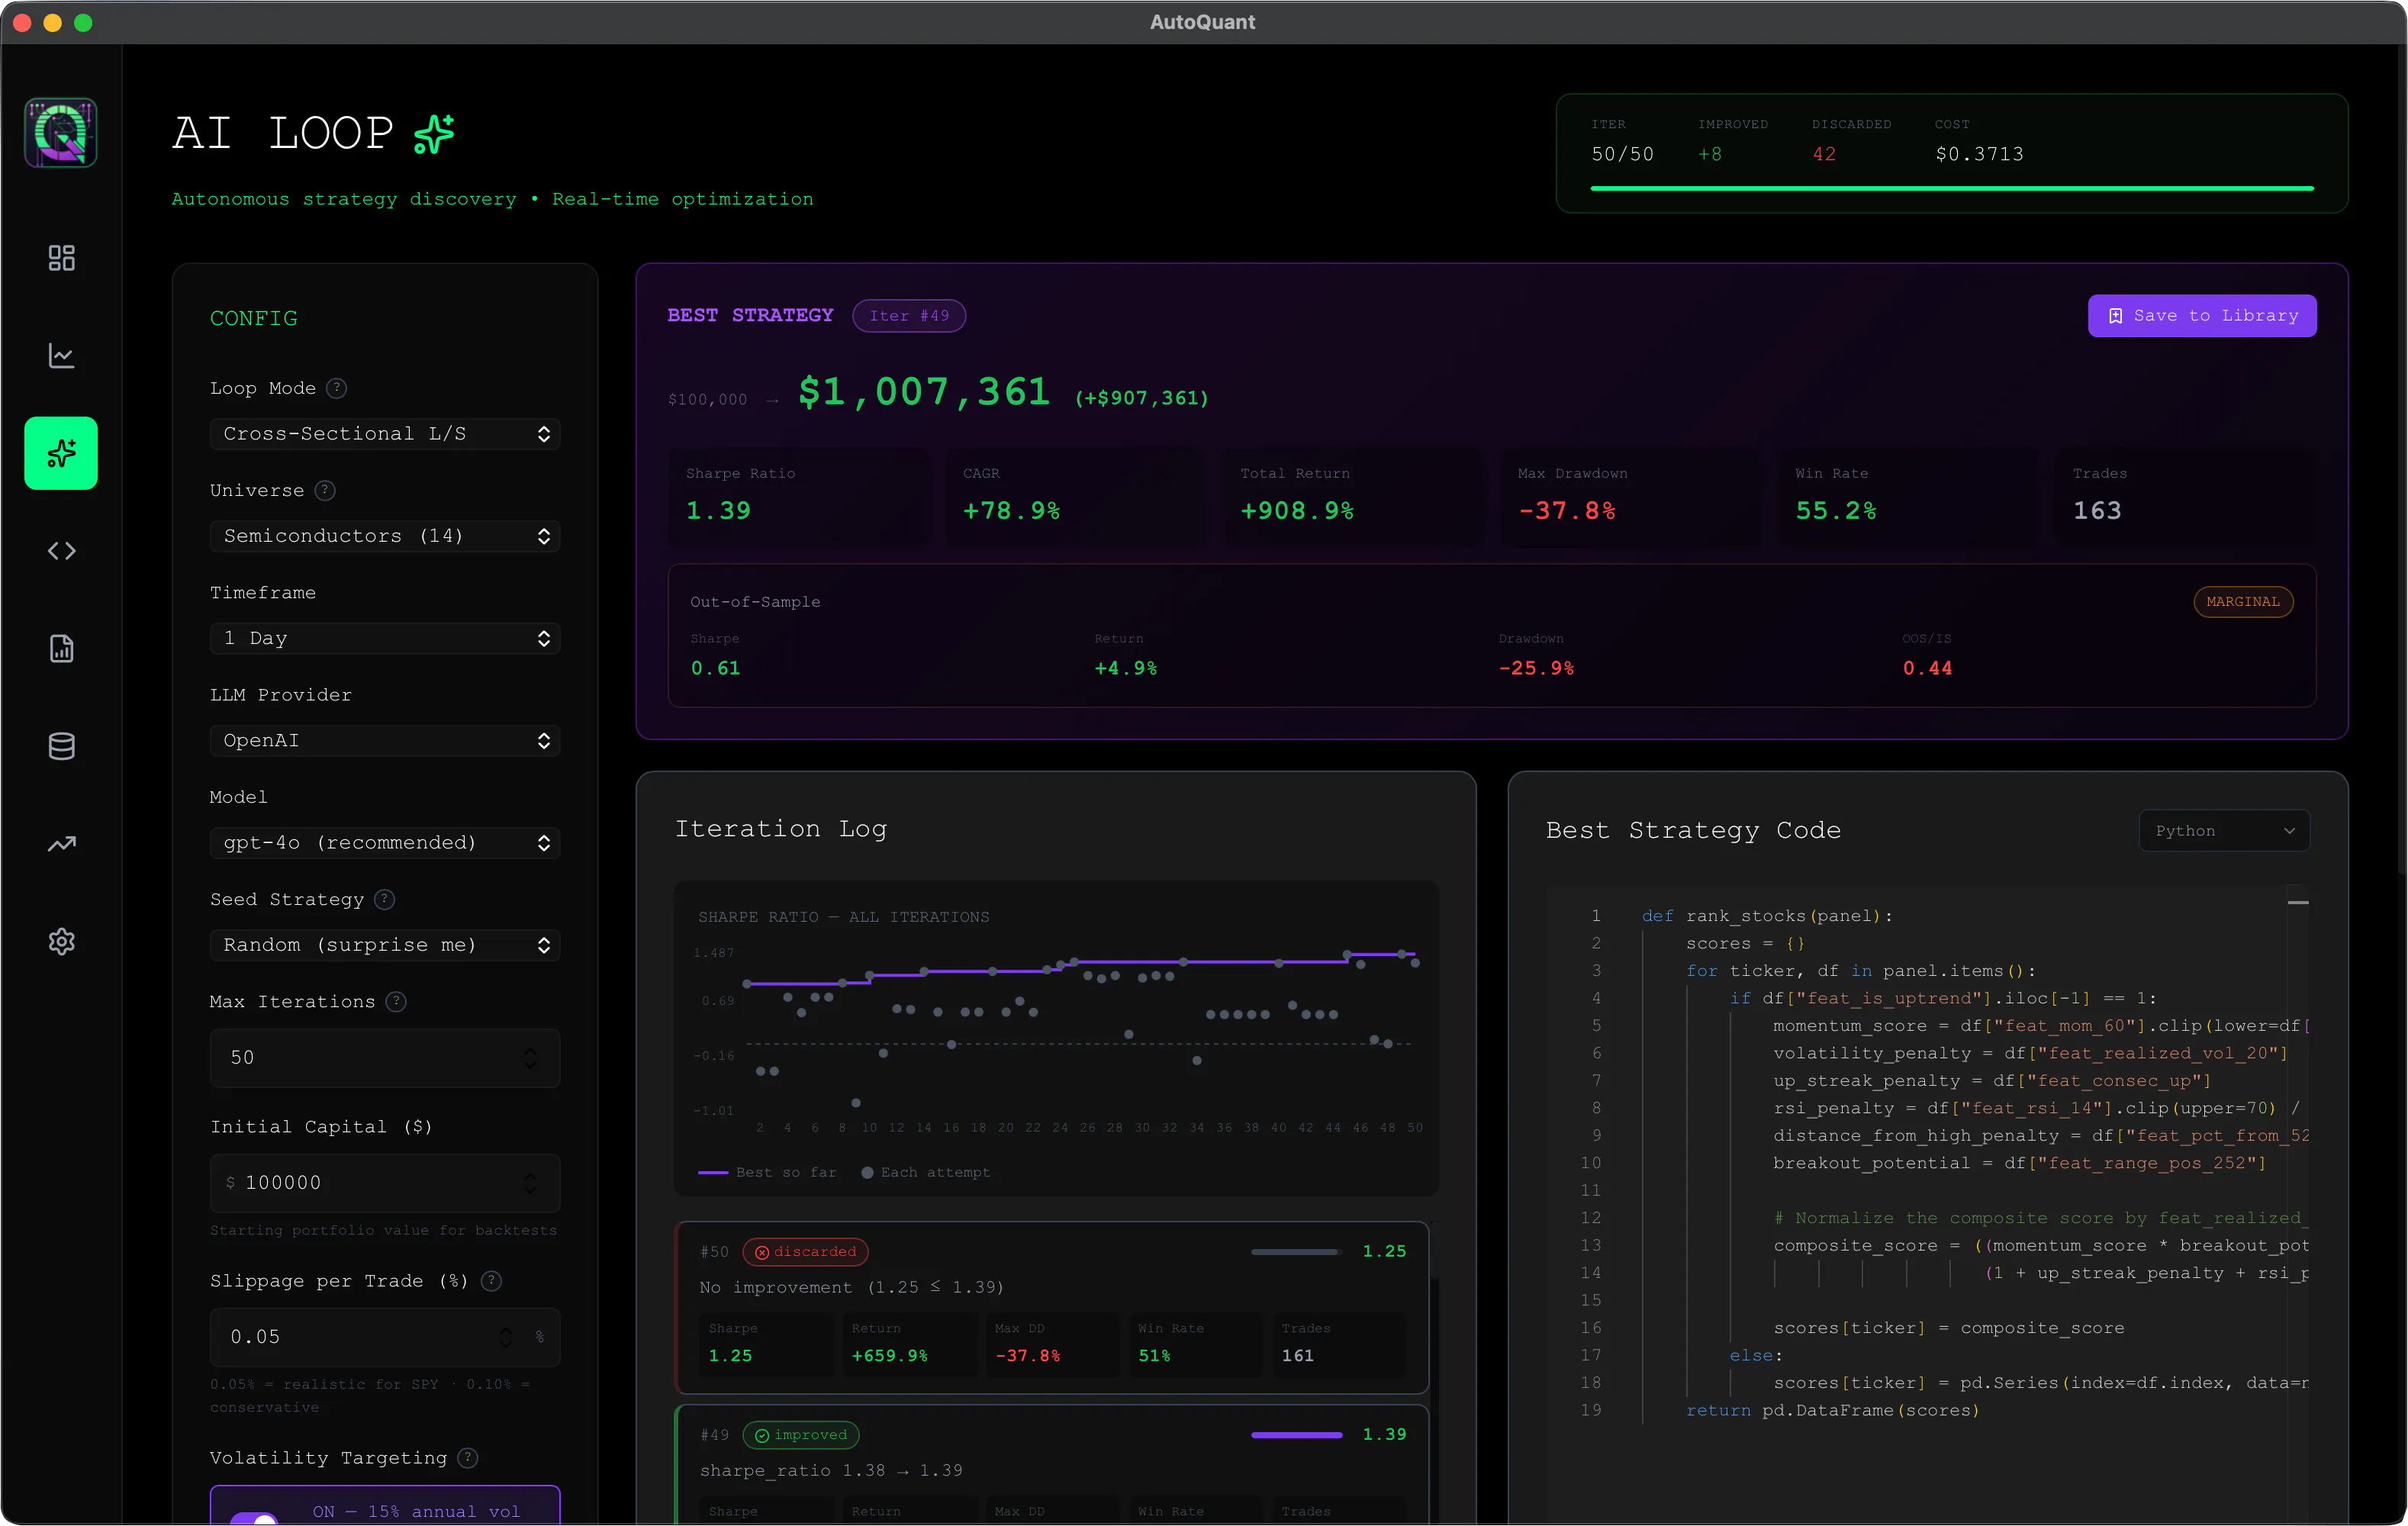
Task: Click the Initial Capital stepper arrows
Action: [x=530, y=1183]
